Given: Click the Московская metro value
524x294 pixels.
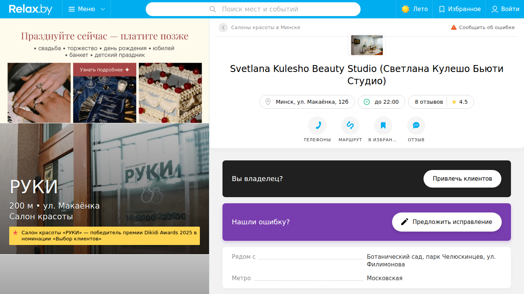Looking at the screenshot, I should 385,278.
